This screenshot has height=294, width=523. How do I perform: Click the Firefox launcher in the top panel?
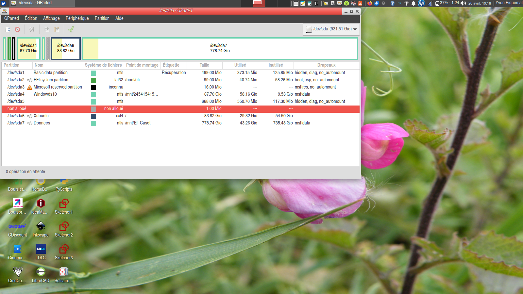pos(370,3)
